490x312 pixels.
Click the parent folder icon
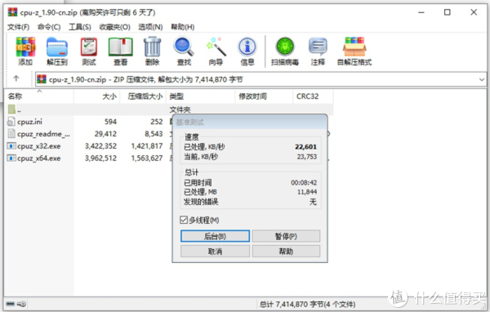11,109
